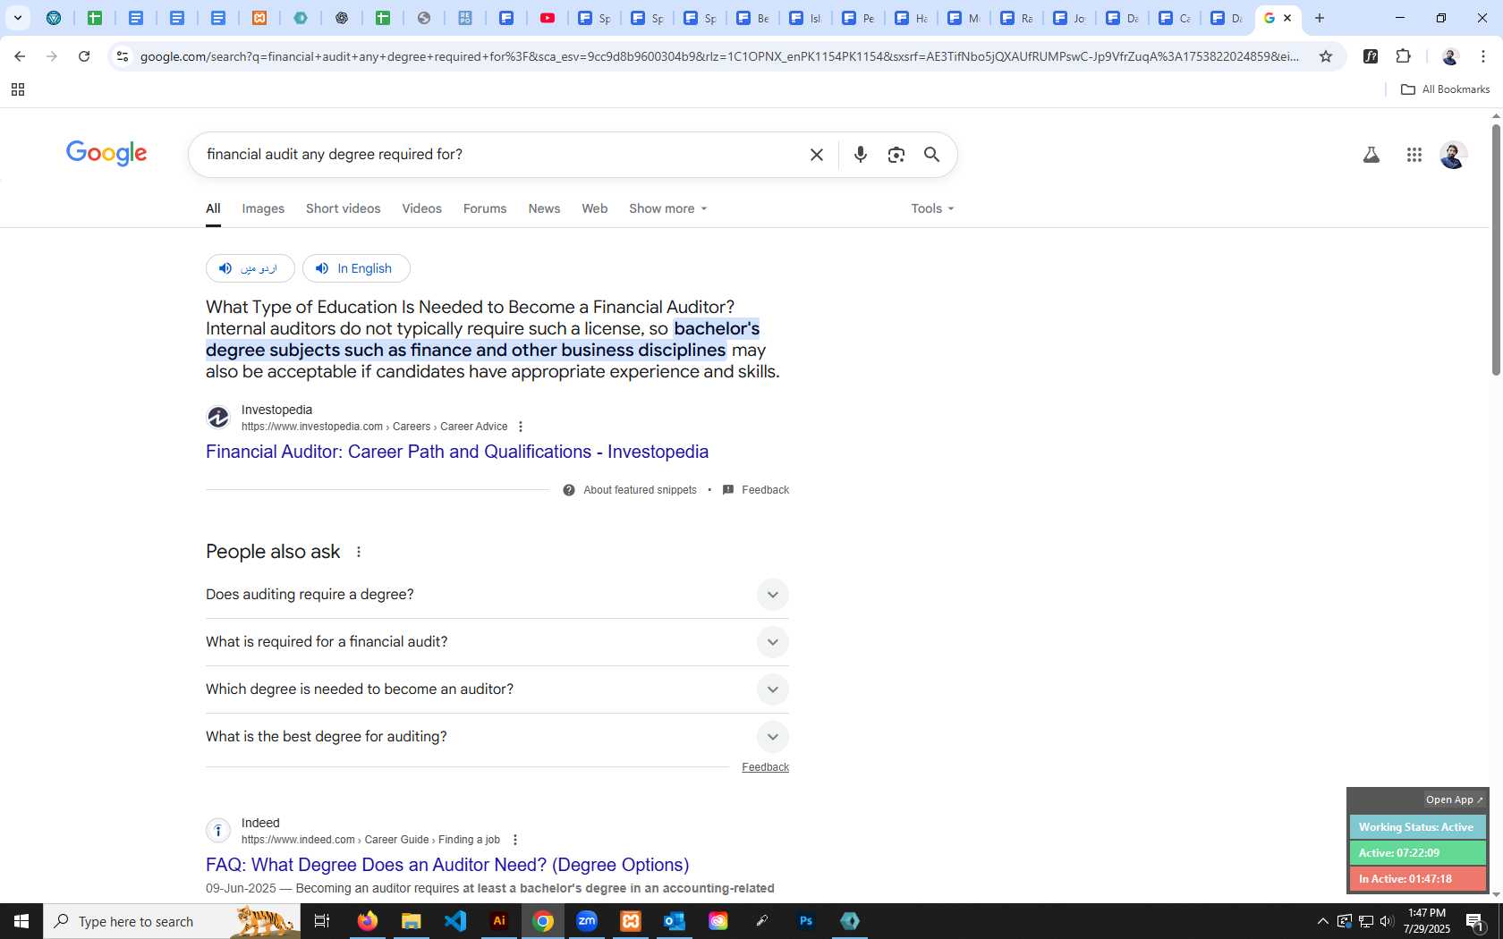Open Zoom from taskbar
The height and width of the screenshot is (939, 1503).
click(587, 921)
